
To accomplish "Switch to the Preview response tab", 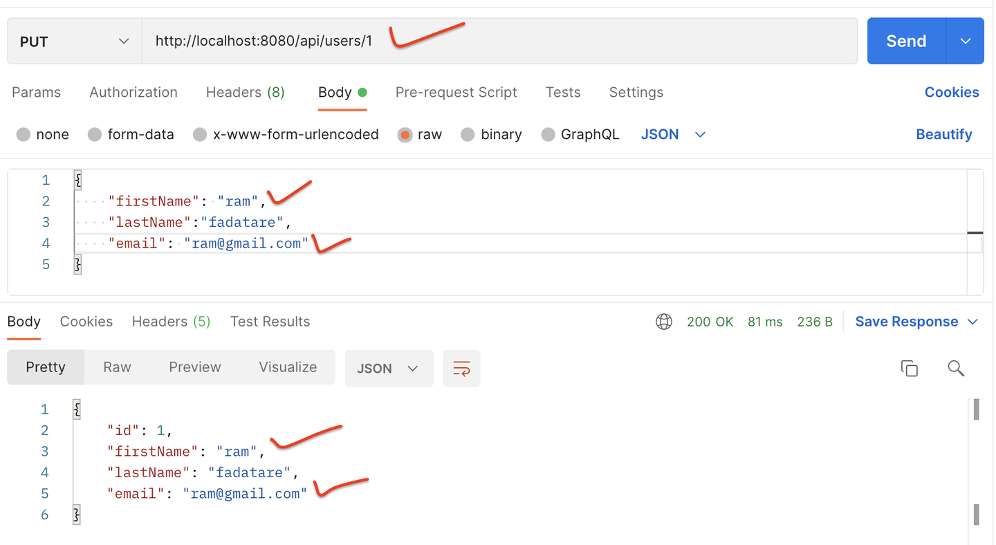I will [194, 367].
